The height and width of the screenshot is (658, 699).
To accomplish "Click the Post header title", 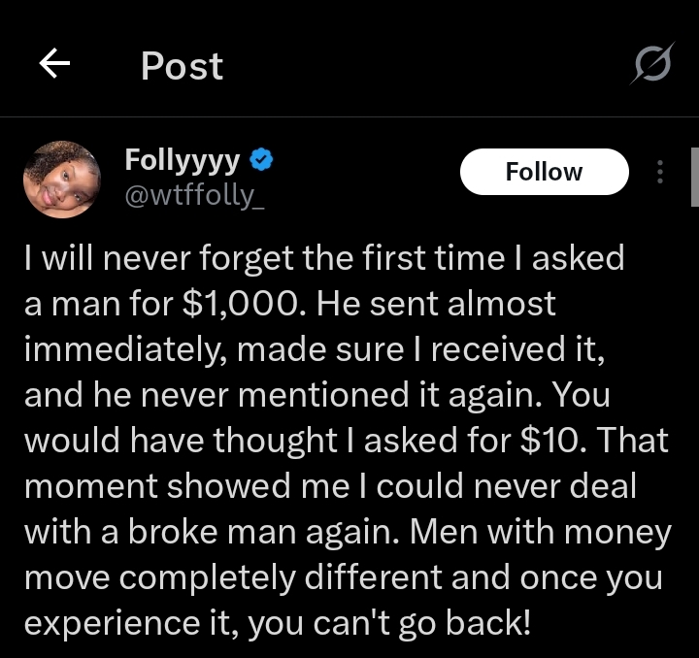I will 182,66.
